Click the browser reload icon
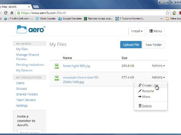Screen dimensions: 181x135 pyautogui.click(x=6, y=13)
